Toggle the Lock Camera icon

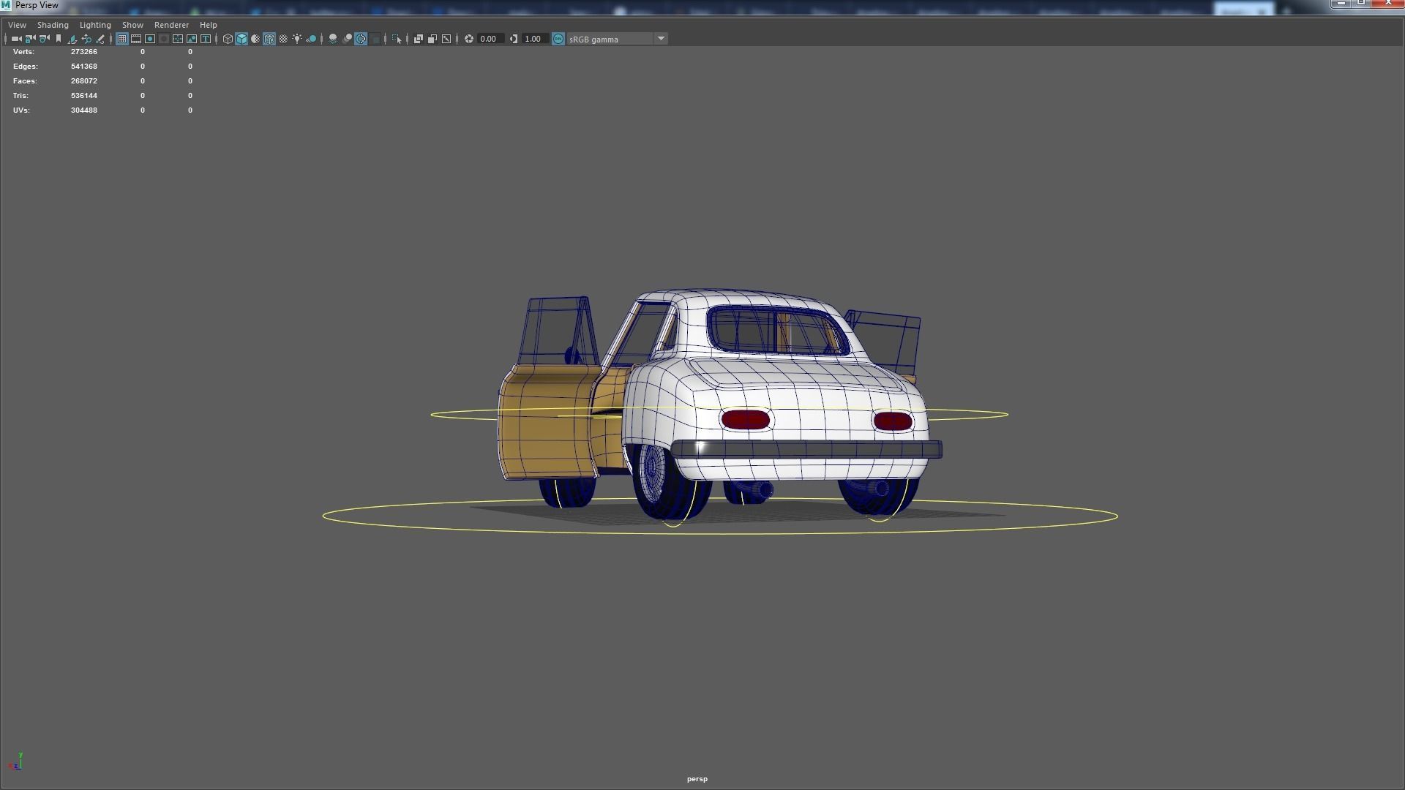point(30,39)
